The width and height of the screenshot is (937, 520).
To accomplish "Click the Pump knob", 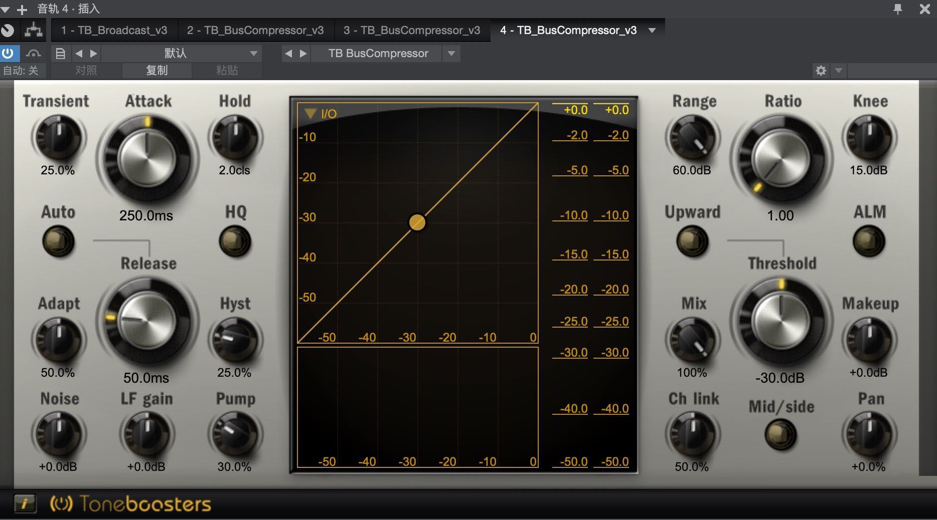I will pos(235,434).
